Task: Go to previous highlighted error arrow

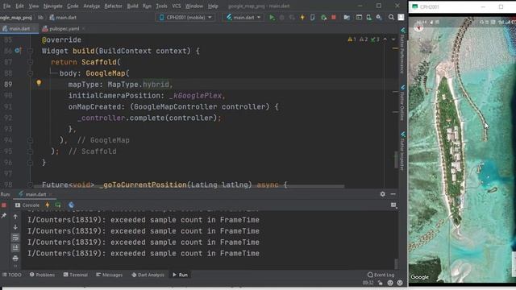Action: click(x=385, y=39)
